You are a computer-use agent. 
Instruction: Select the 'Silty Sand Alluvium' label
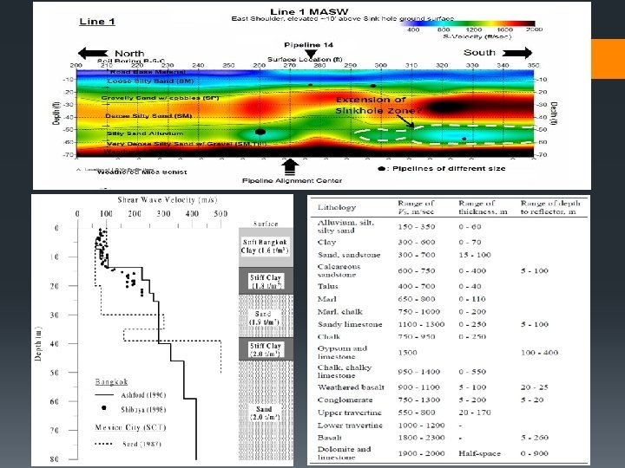tap(145, 133)
